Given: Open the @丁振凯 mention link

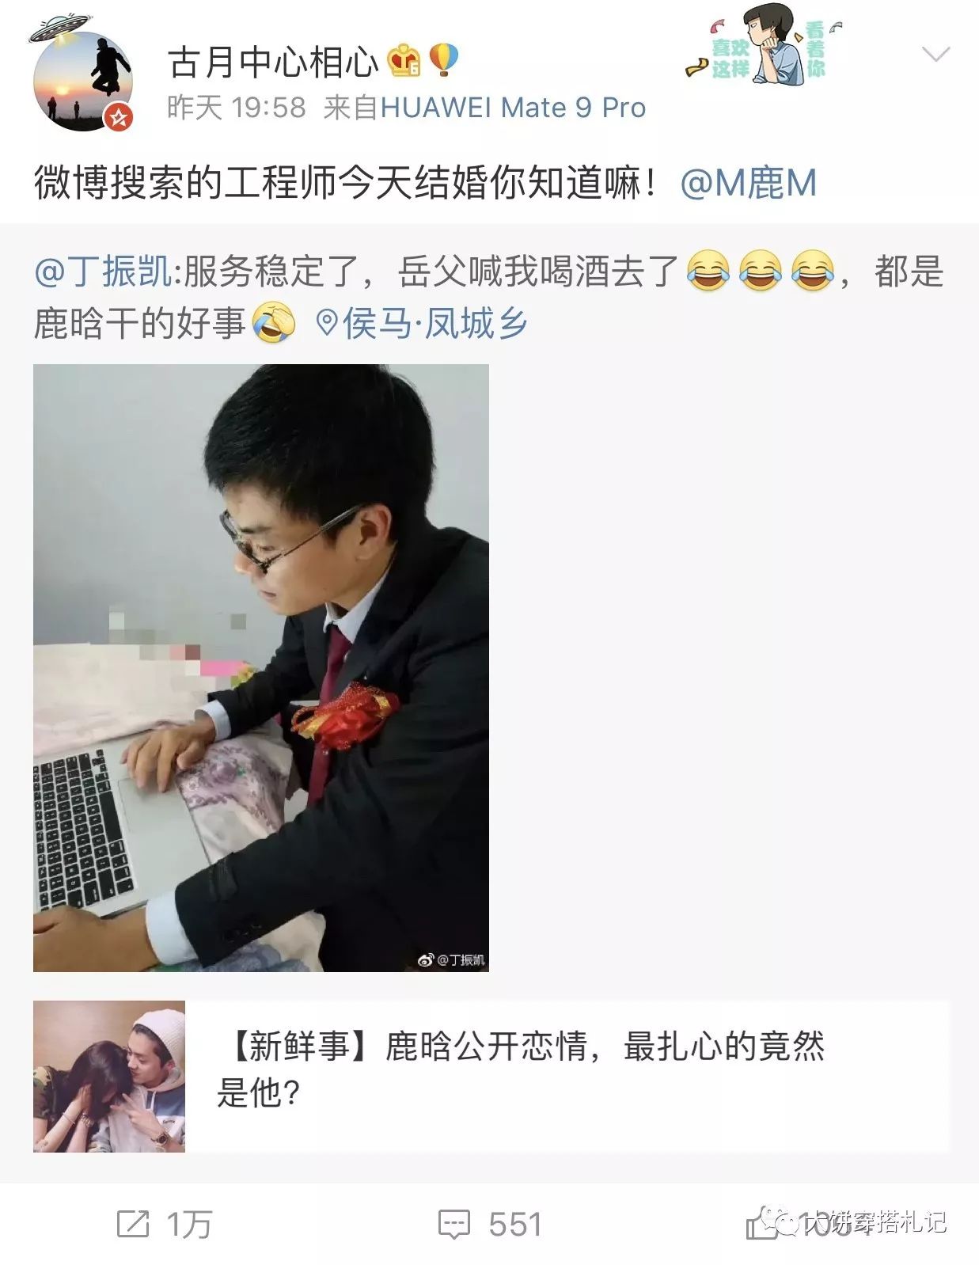Looking at the screenshot, I should (x=103, y=272).
